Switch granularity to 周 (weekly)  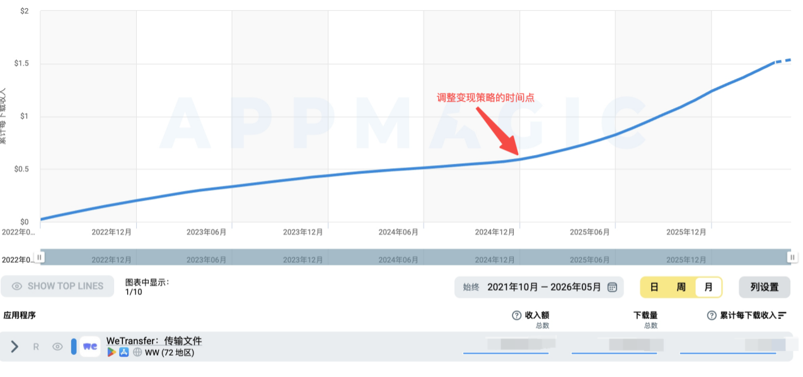point(681,287)
